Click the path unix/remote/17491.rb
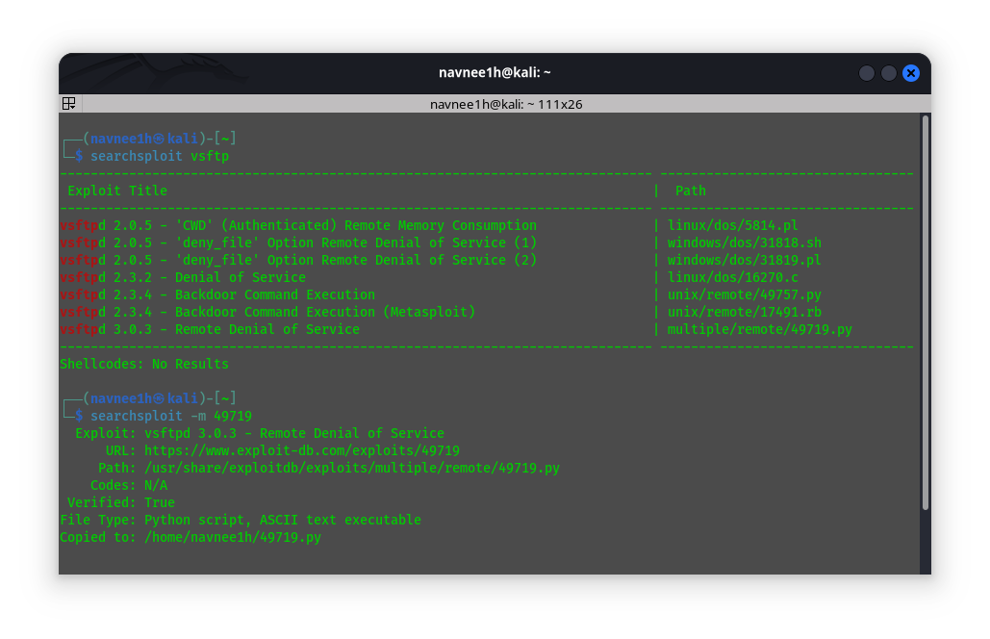 tap(745, 312)
